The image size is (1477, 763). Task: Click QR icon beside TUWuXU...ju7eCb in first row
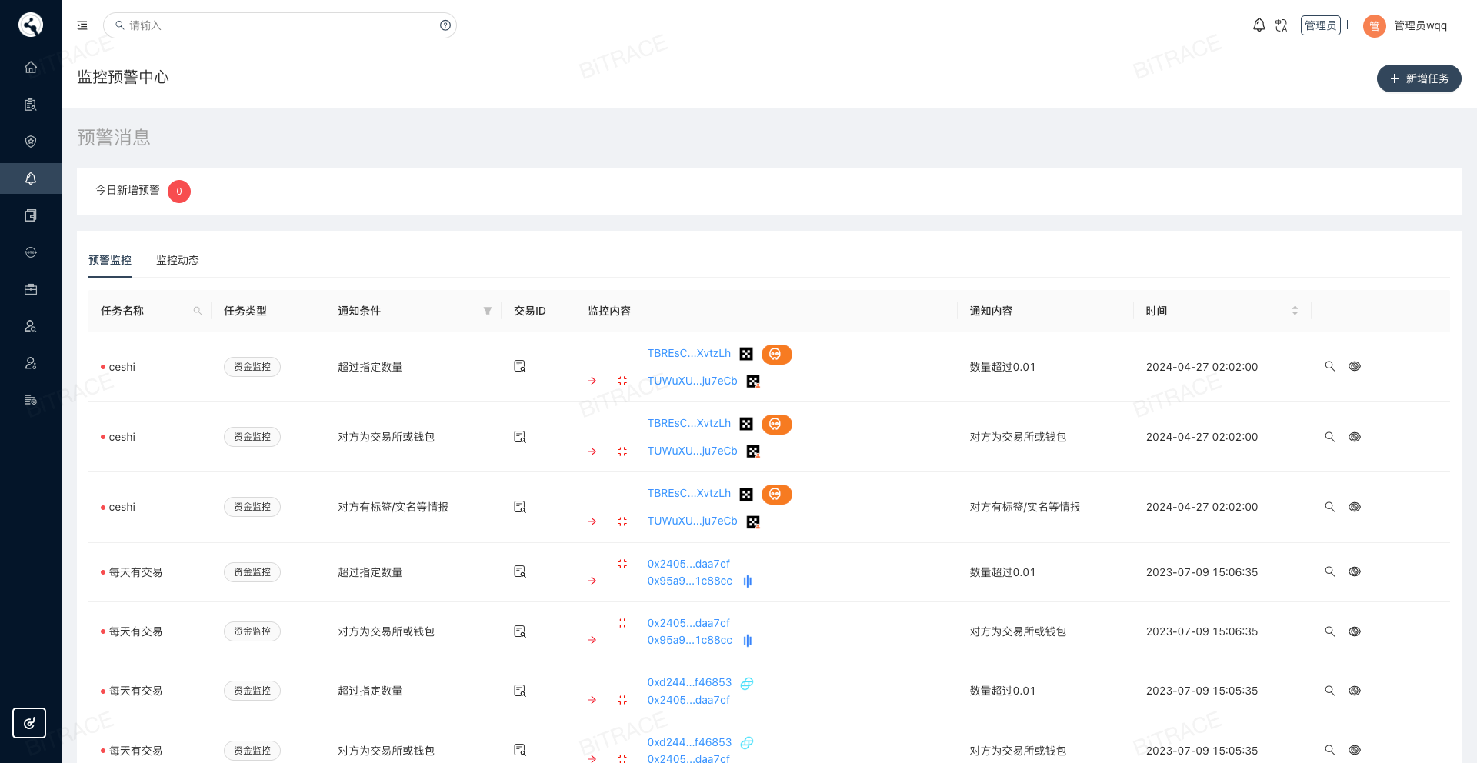click(x=753, y=381)
